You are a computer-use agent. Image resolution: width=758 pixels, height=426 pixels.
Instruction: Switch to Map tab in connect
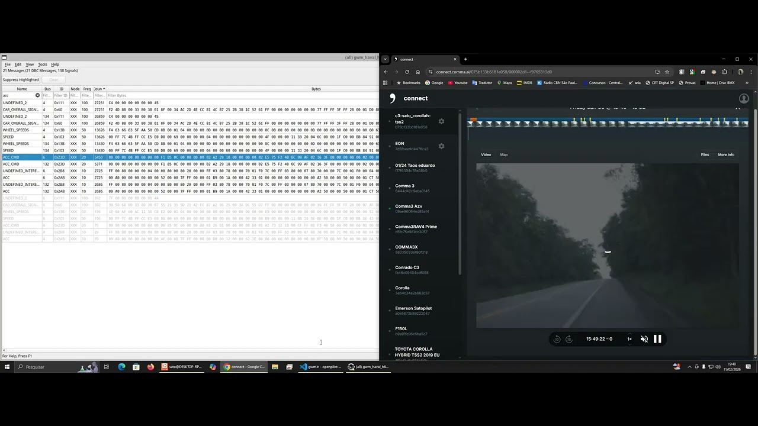(504, 154)
